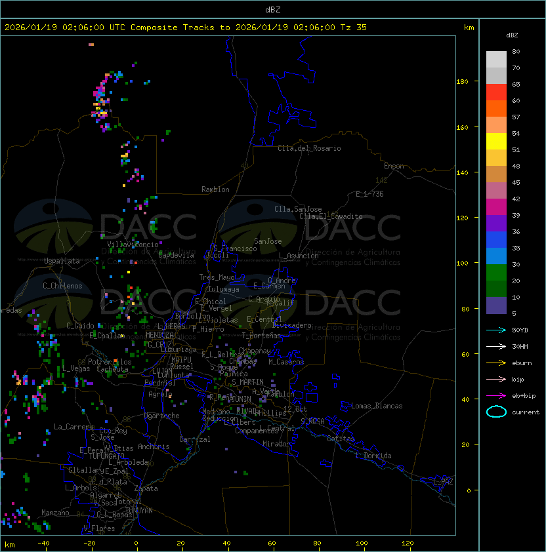Click the 180 km vertical axis tick
Screen dimensions: 546x552
click(463, 82)
